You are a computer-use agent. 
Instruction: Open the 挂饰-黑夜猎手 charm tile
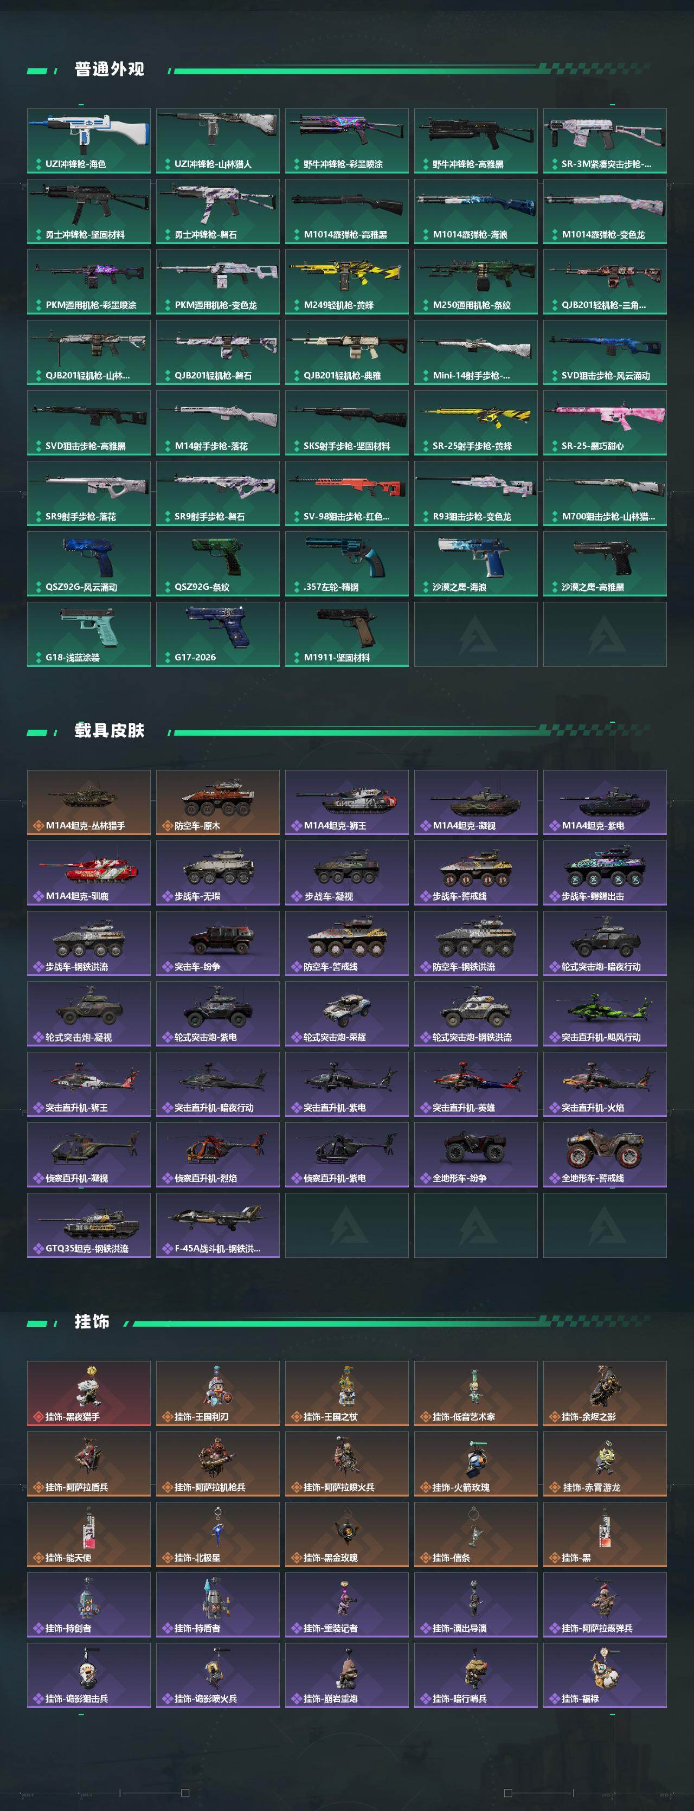88,1393
